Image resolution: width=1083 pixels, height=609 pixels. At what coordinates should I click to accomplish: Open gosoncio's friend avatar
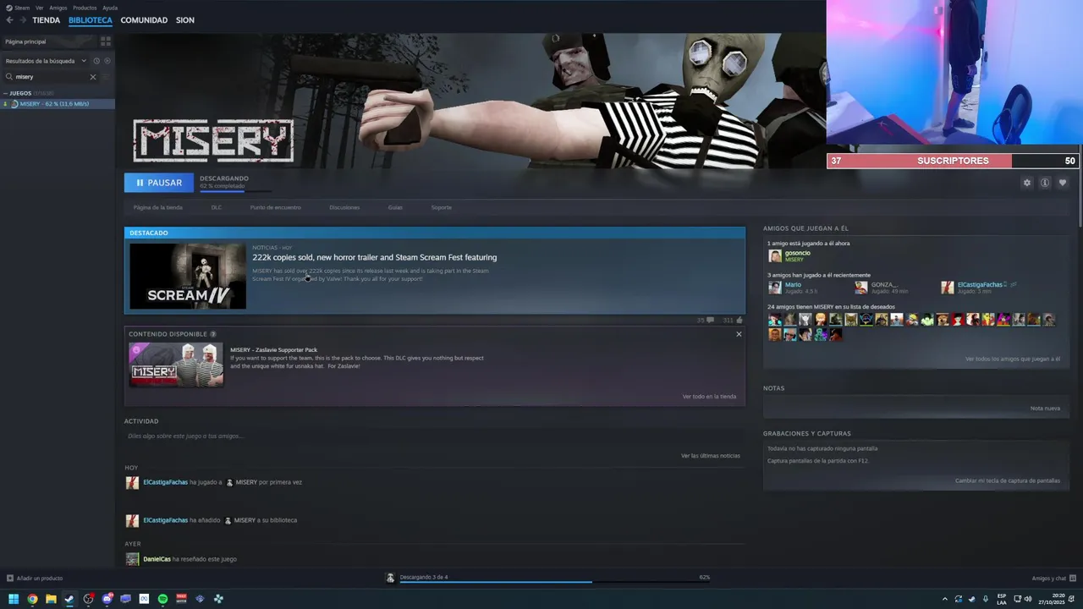(x=775, y=256)
